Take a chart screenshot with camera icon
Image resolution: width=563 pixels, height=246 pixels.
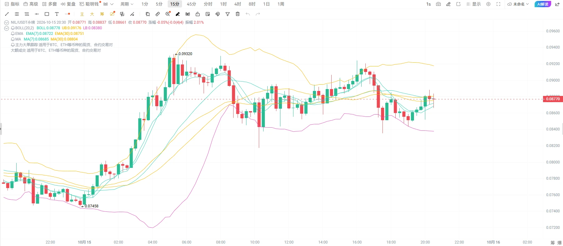tap(438, 4)
